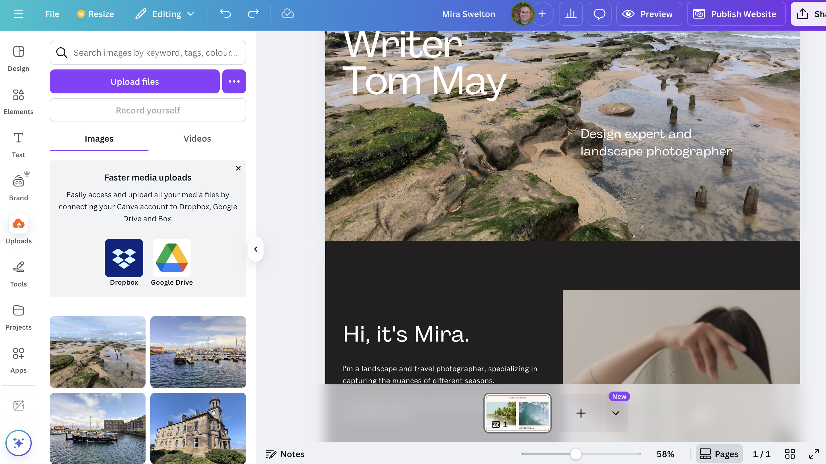826x464 pixels.
Task: Open the comments speech bubble
Action: point(599,14)
